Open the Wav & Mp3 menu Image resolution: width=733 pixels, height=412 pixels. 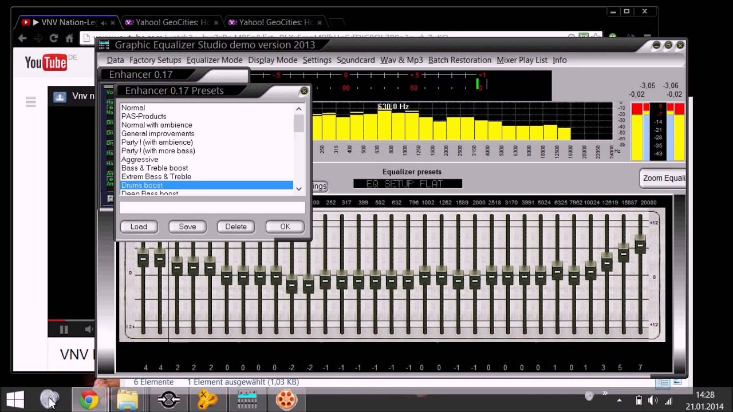point(401,60)
